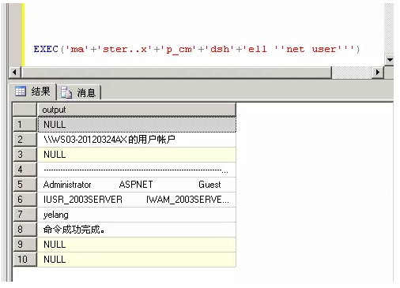This screenshot has height=288, width=400.
Task: Select the NULL cell in row 3
Action: tap(137, 155)
